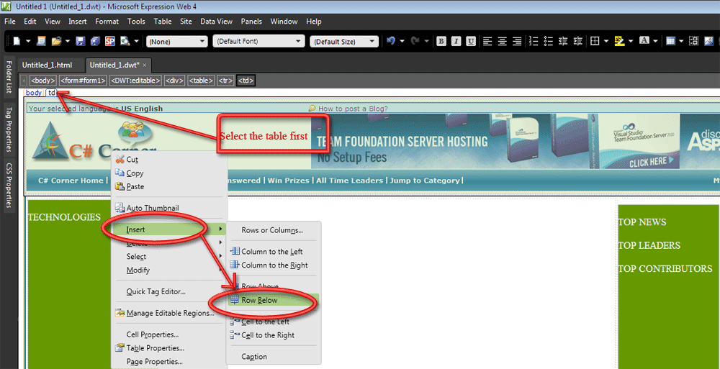Expand the Select submenu
Screen dimensions: 720x369
(x=169, y=257)
